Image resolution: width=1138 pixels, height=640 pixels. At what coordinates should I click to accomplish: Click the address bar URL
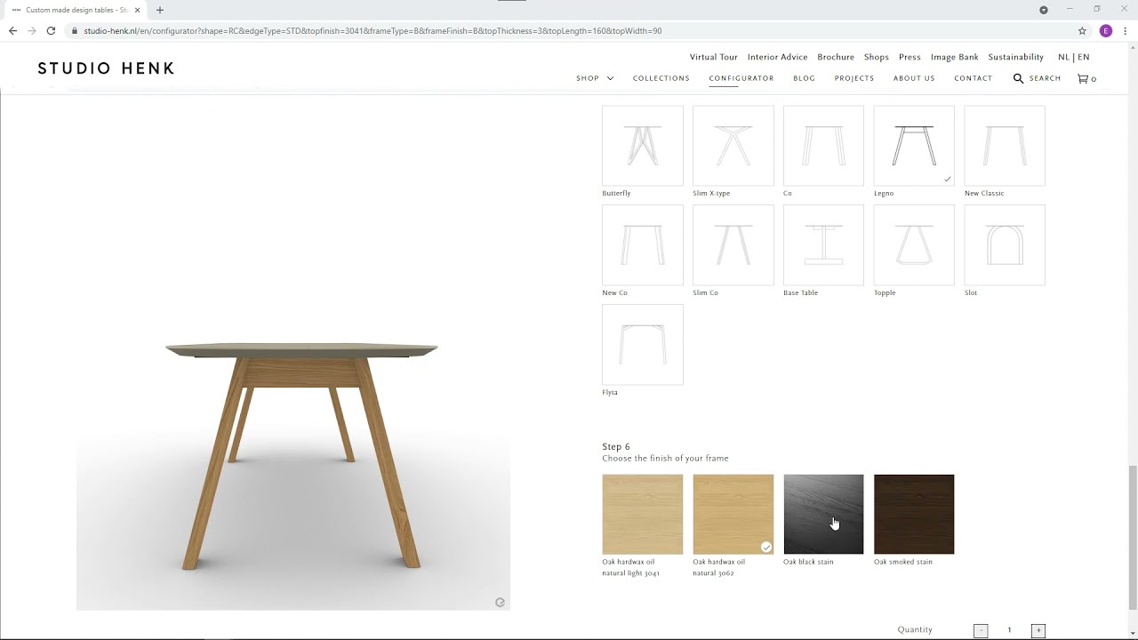(x=373, y=30)
